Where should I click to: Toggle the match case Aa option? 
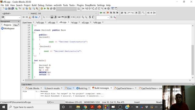point(36,17)
